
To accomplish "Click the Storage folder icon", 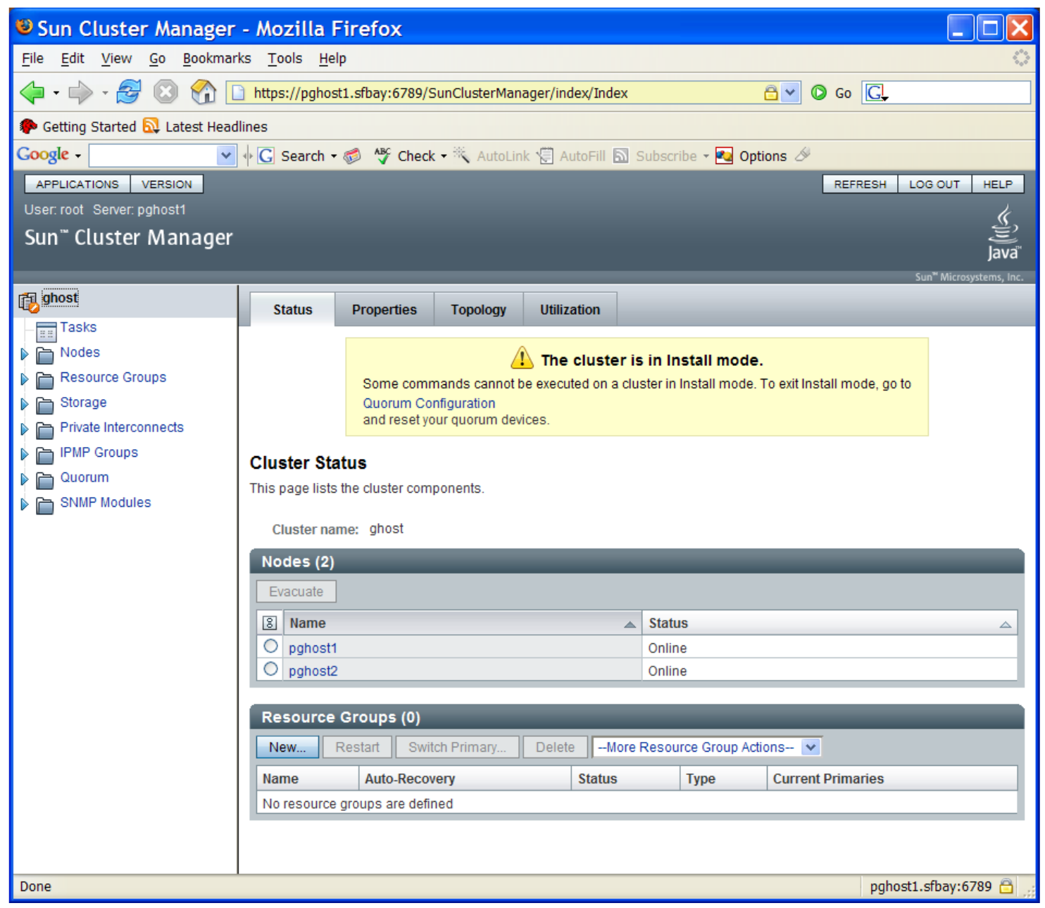I will pos(45,405).
